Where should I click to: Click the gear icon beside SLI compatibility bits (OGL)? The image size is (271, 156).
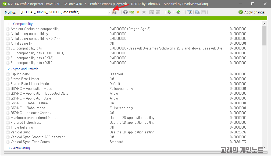click(x=8, y=63)
